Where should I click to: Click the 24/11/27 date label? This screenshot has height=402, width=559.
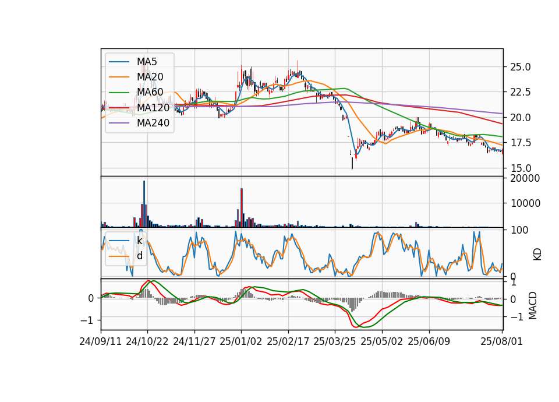(x=194, y=341)
